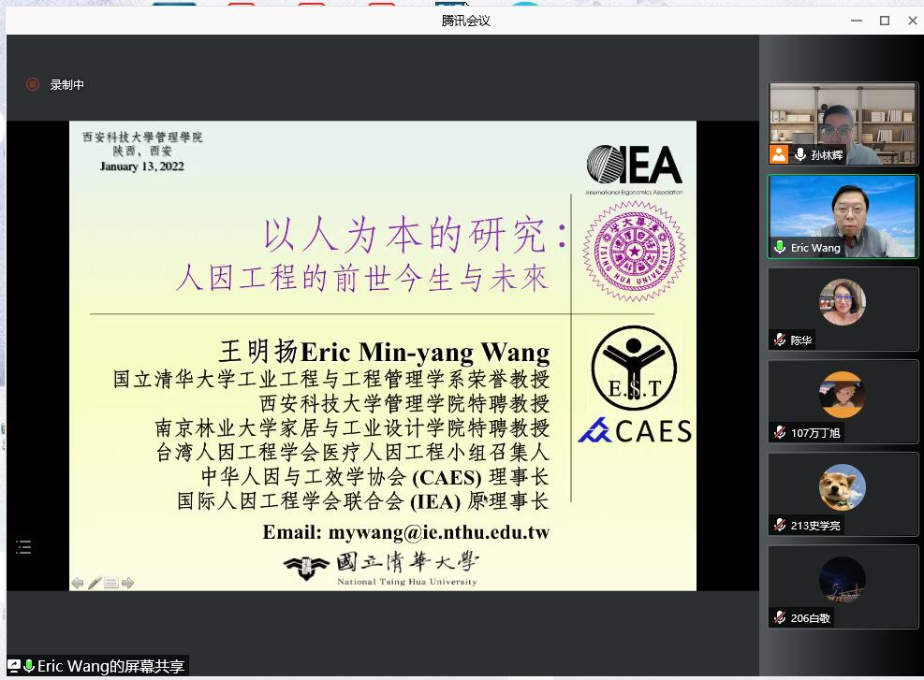Screen dimensions: 924x680
Task: Click the screen-share icon beside Eric Wang
Action: 14,666
